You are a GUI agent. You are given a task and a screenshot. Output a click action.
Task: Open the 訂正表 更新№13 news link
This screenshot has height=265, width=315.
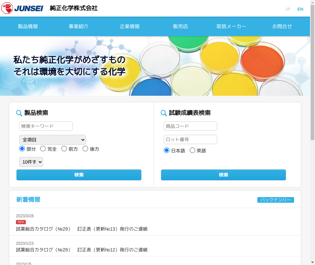pyautogui.click(x=82, y=229)
